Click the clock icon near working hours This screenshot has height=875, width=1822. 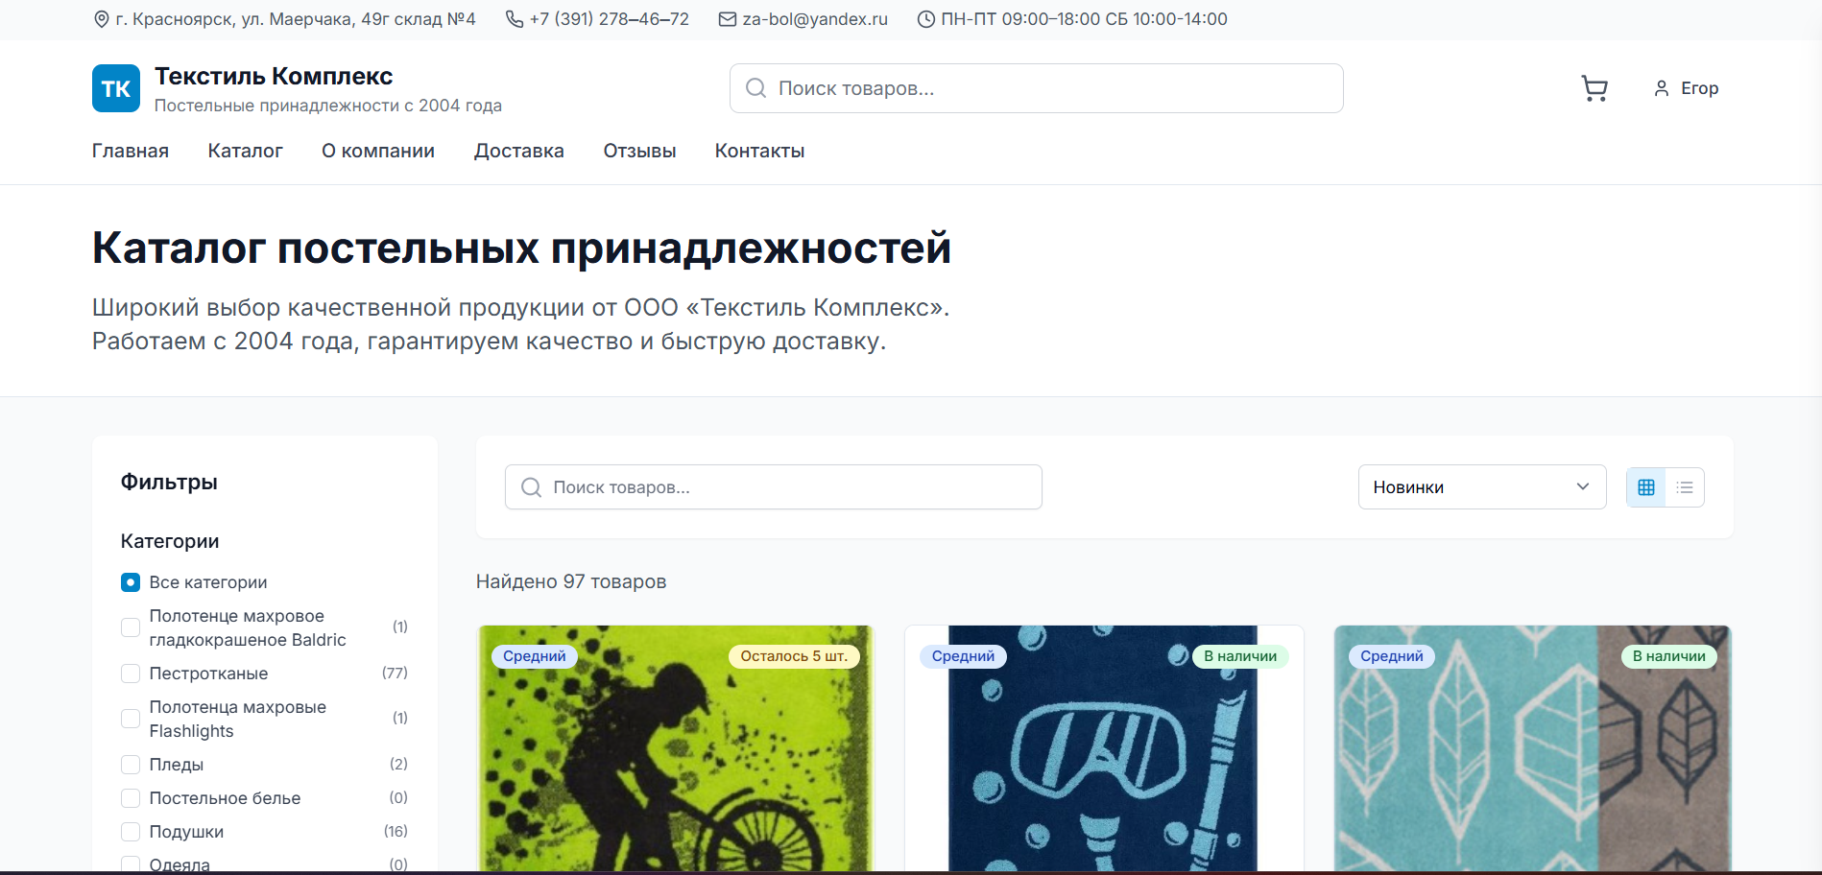click(x=924, y=18)
